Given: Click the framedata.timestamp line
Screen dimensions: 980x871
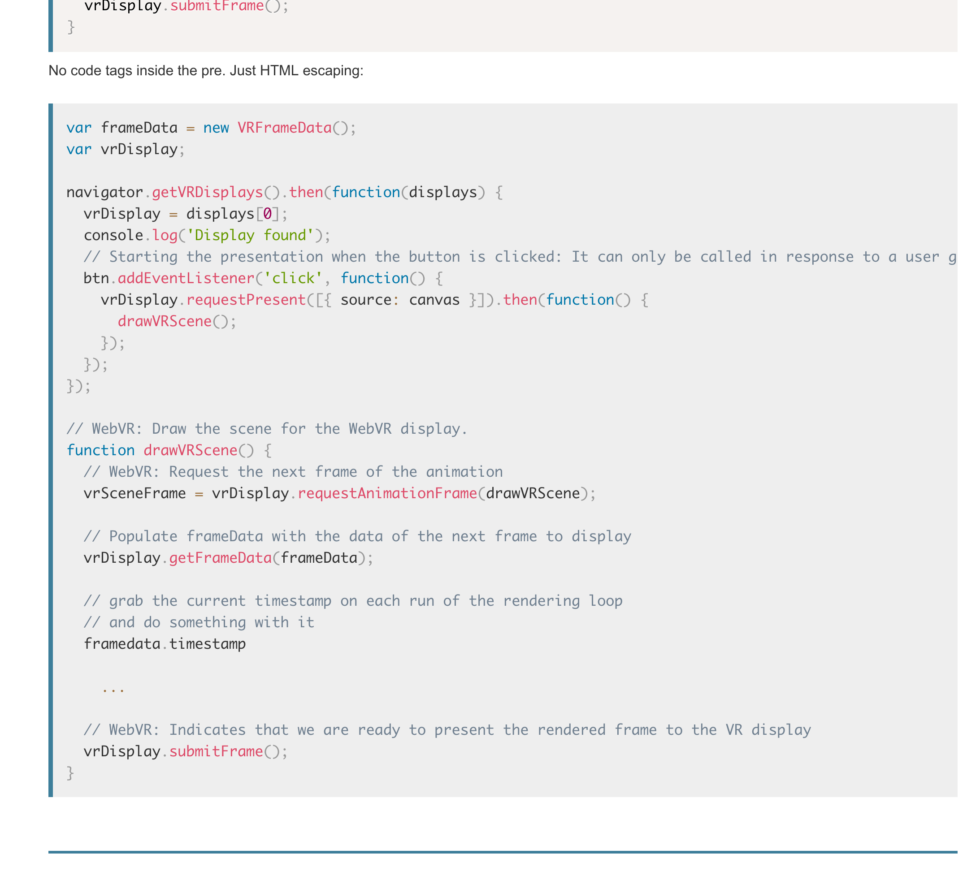Looking at the screenshot, I should tap(165, 644).
